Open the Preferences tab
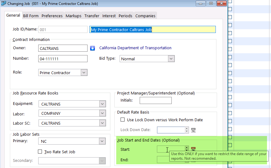Screen dimensions: 271x168 coord(52,16)
